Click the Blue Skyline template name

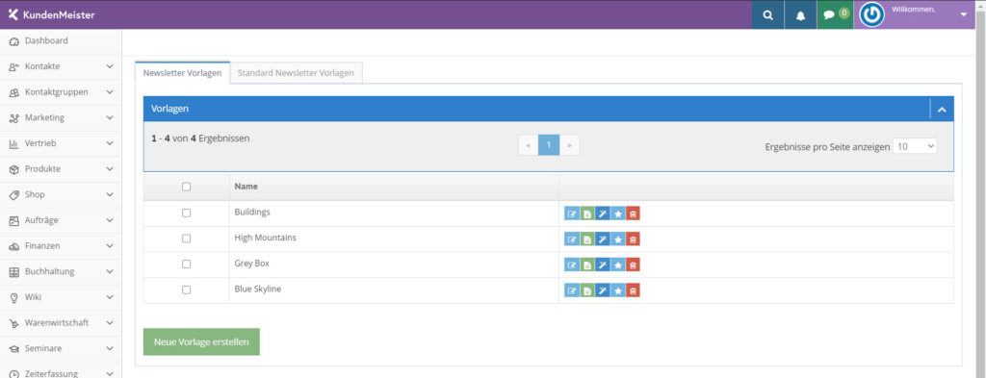coord(258,290)
